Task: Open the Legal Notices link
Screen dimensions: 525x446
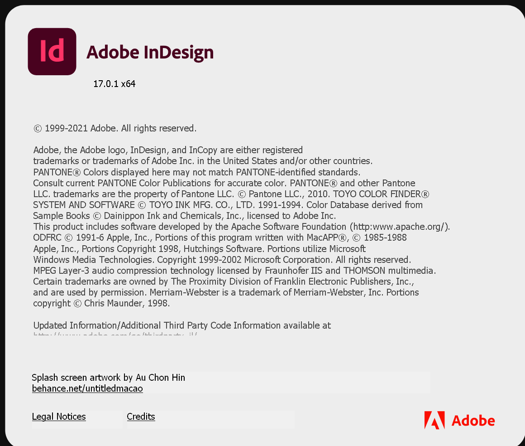Action: pyautogui.click(x=59, y=417)
